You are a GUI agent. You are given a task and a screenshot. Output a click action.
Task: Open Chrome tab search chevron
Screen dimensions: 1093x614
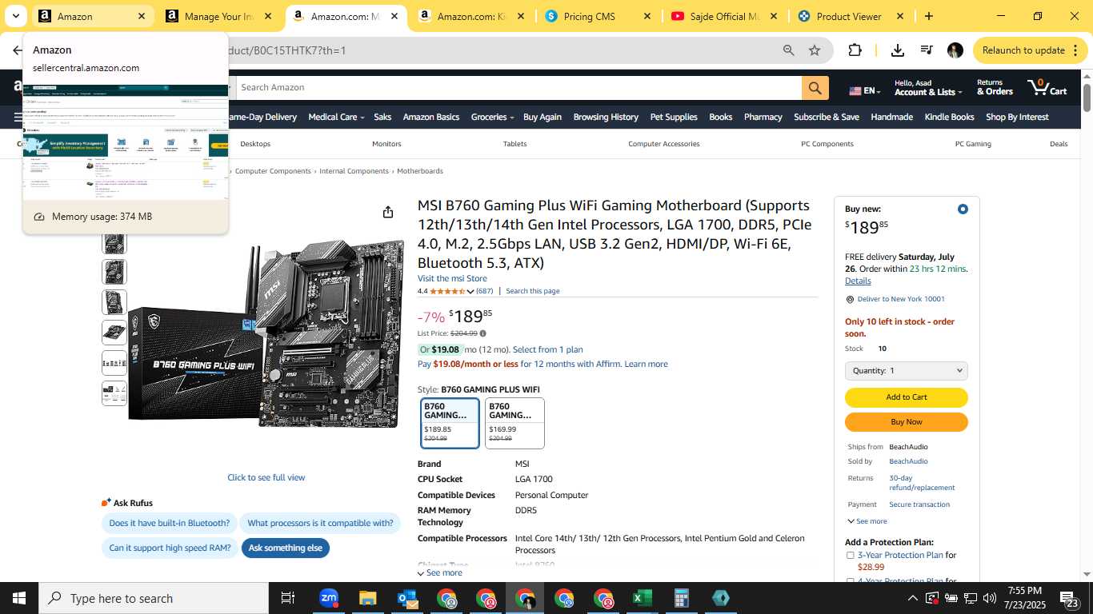[x=15, y=16]
